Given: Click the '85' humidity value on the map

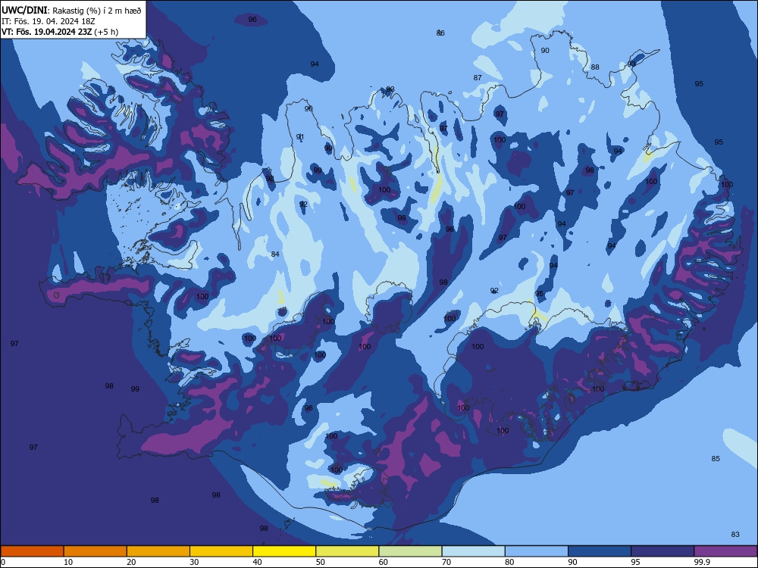Looking at the screenshot, I should click(x=716, y=458).
